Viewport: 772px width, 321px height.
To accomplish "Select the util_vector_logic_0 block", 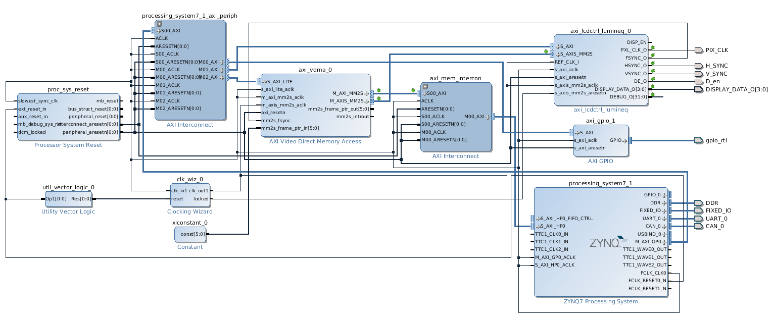I will click(68, 199).
